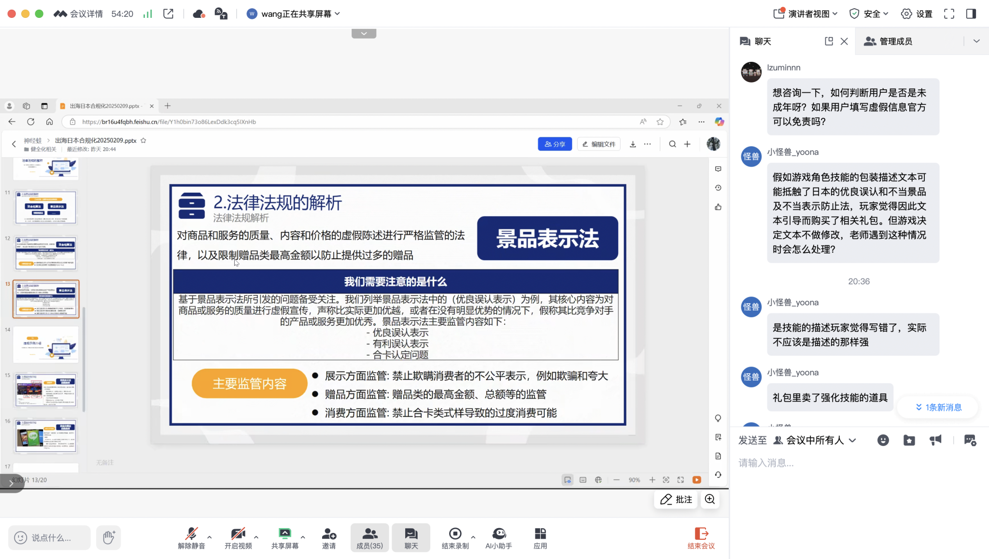Stop recording with 结束录制
This screenshot has height=559, width=989.
[455, 537]
